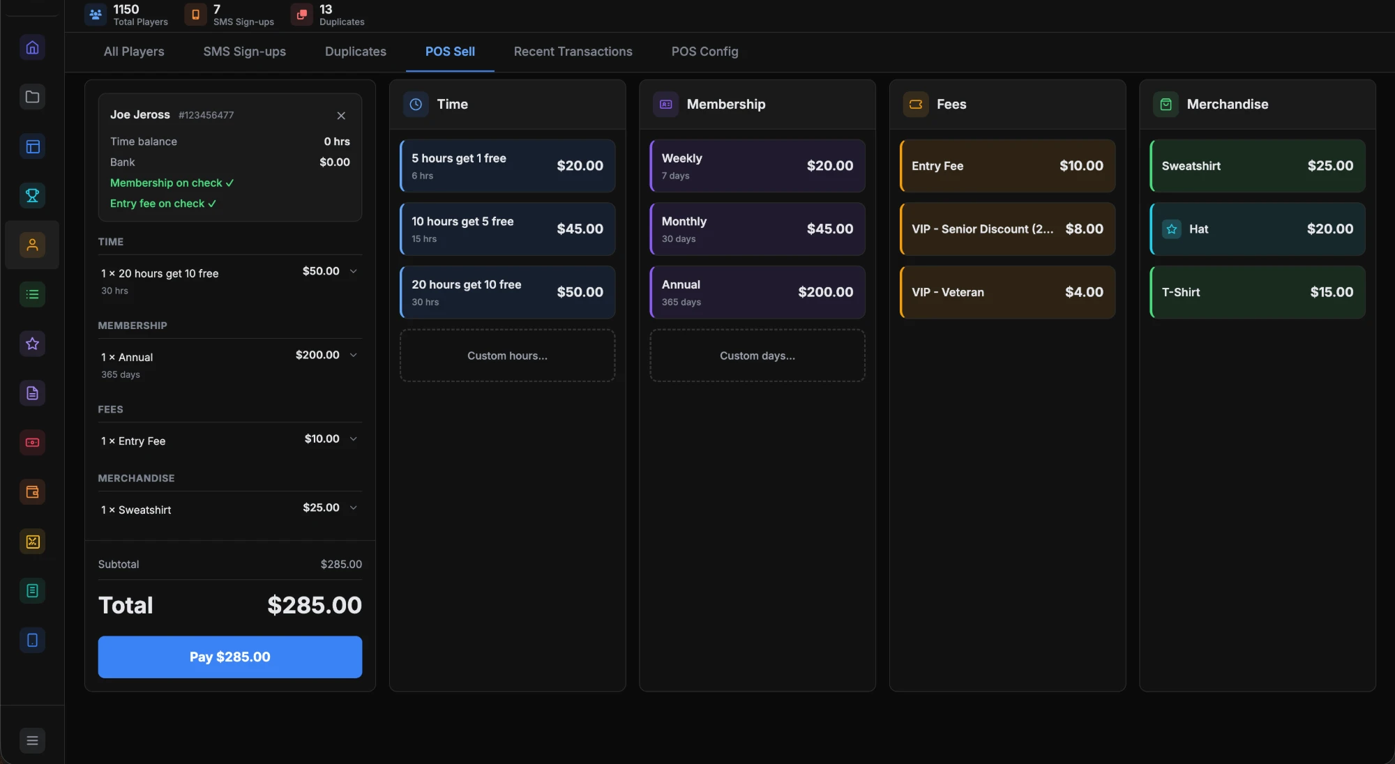1395x764 pixels.
Task: Click the Membership panel card icon
Action: 665,104
